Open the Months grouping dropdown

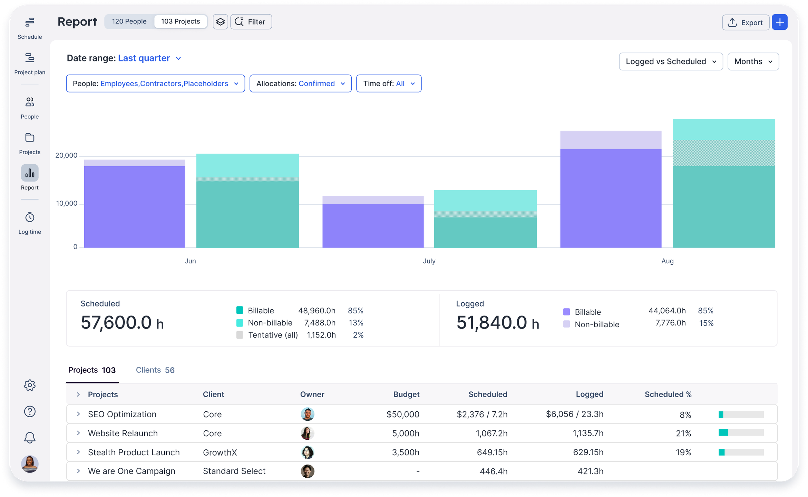[753, 61]
